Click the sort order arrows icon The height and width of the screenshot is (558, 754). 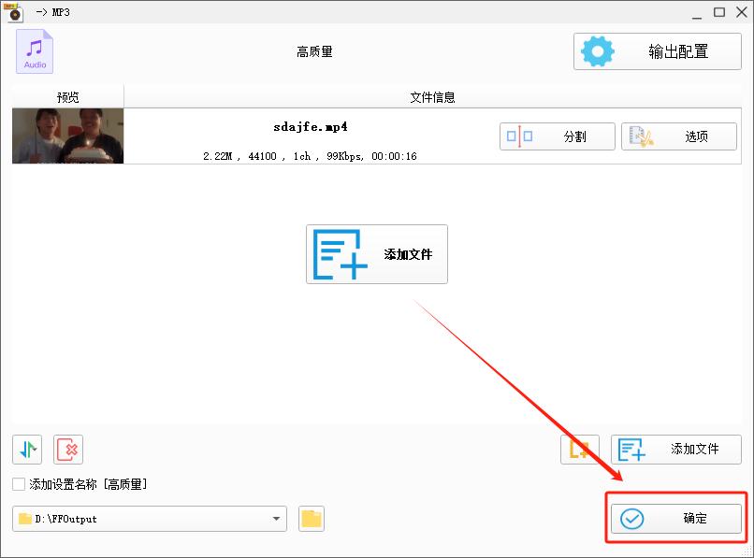26,450
